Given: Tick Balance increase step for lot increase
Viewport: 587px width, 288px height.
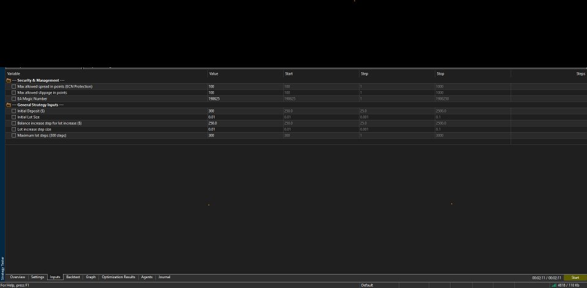Looking at the screenshot, I should click(14, 124).
